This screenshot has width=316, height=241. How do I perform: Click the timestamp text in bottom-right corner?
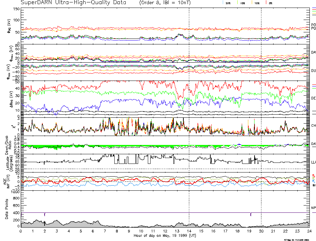[299, 240]
